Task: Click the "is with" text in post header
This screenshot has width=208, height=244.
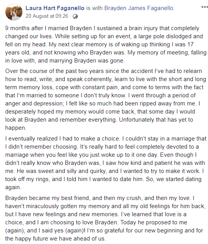Action: [94, 8]
